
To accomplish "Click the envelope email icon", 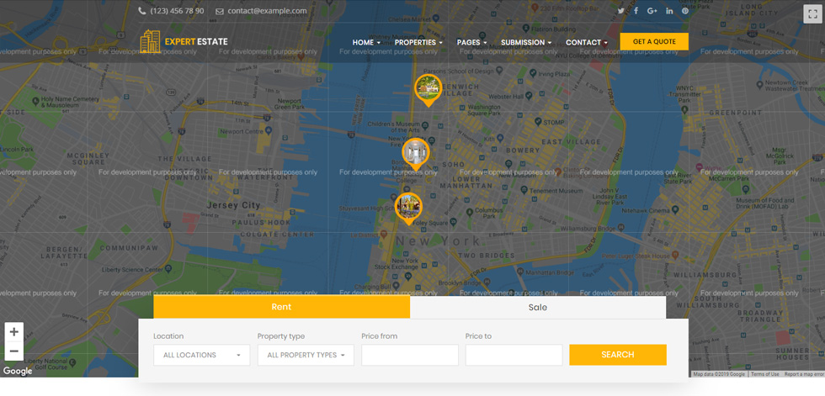I will tap(220, 11).
